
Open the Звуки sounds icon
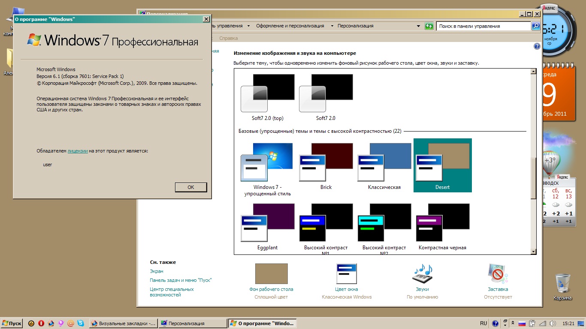[x=422, y=274]
